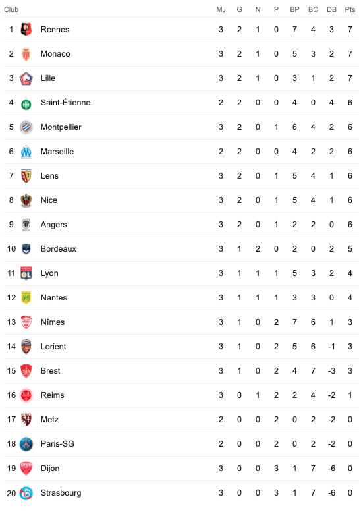Open the Montpellier team name
The image size is (359, 512).
pyautogui.click(x=61, y=127)
